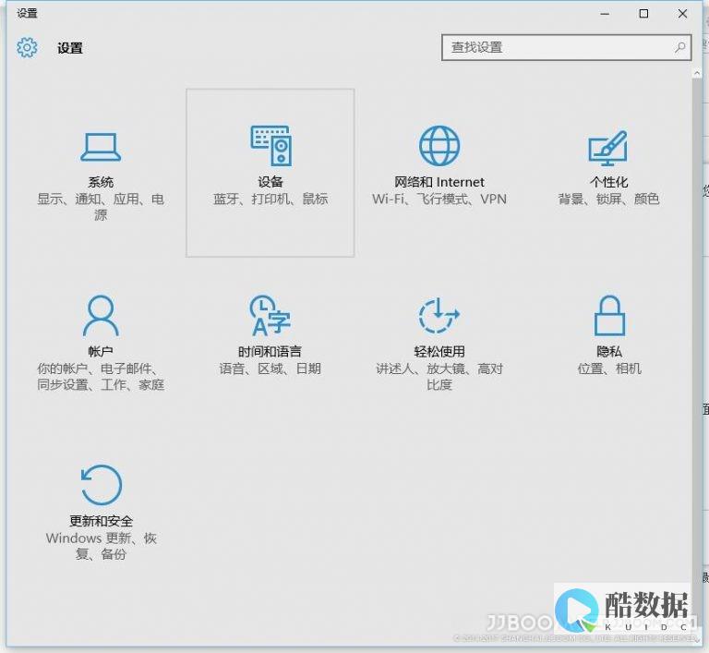Click into the 查找设置 search field
Image resolution: width=709 pixels, height=653 pixels.
(566, 47)
